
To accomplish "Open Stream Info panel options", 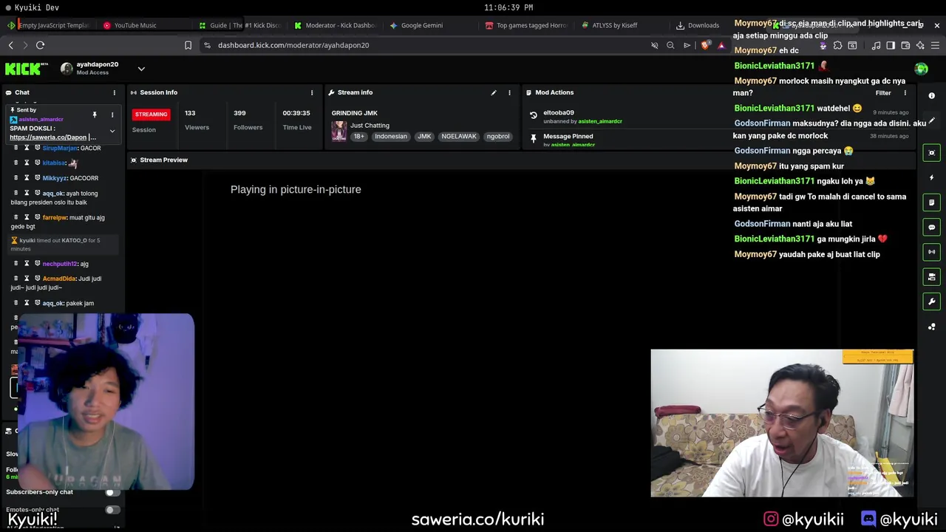I will click(x=509, y=92).
